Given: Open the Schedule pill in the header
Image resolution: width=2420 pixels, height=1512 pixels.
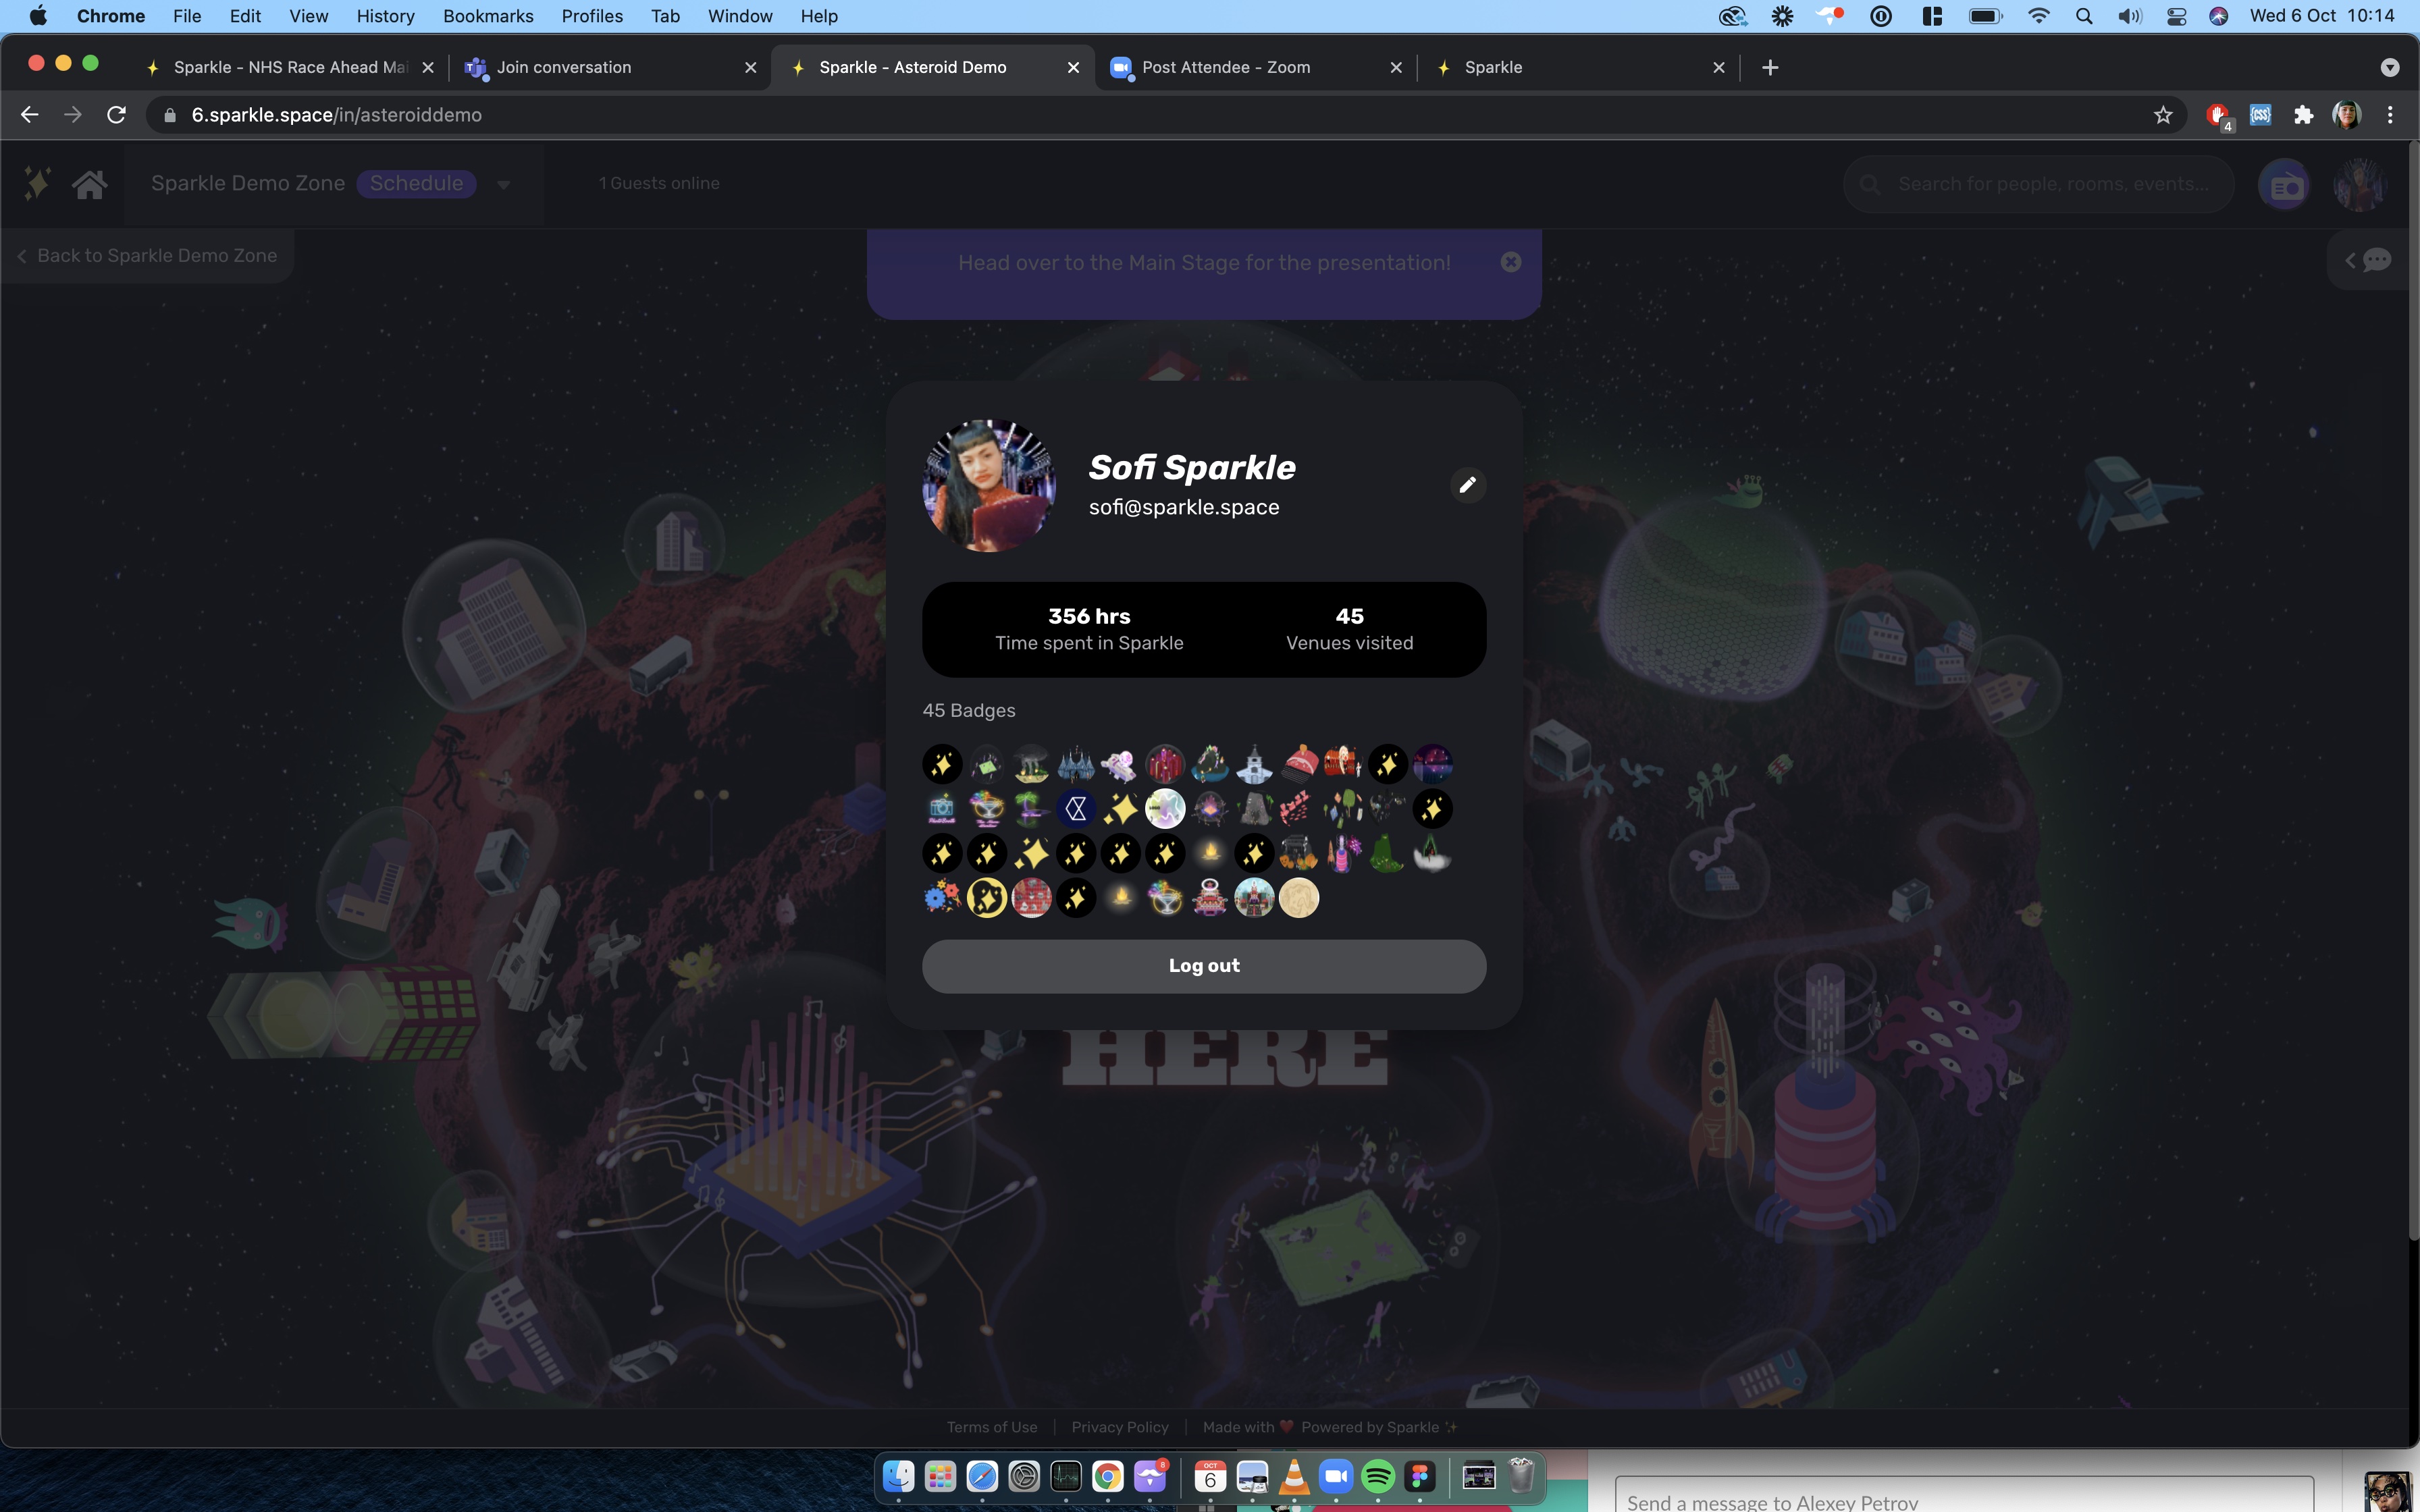Looking at the screenshot, I should 416,184.
